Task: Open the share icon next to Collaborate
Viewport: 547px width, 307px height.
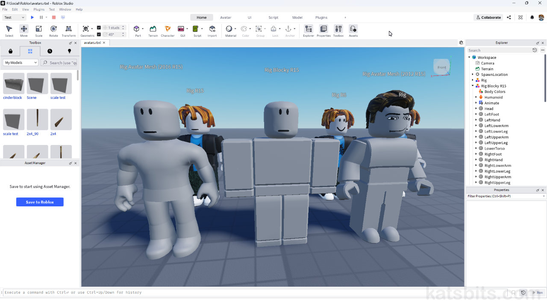Action: coord(509,17)
